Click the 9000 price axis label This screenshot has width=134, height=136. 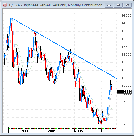127,101
